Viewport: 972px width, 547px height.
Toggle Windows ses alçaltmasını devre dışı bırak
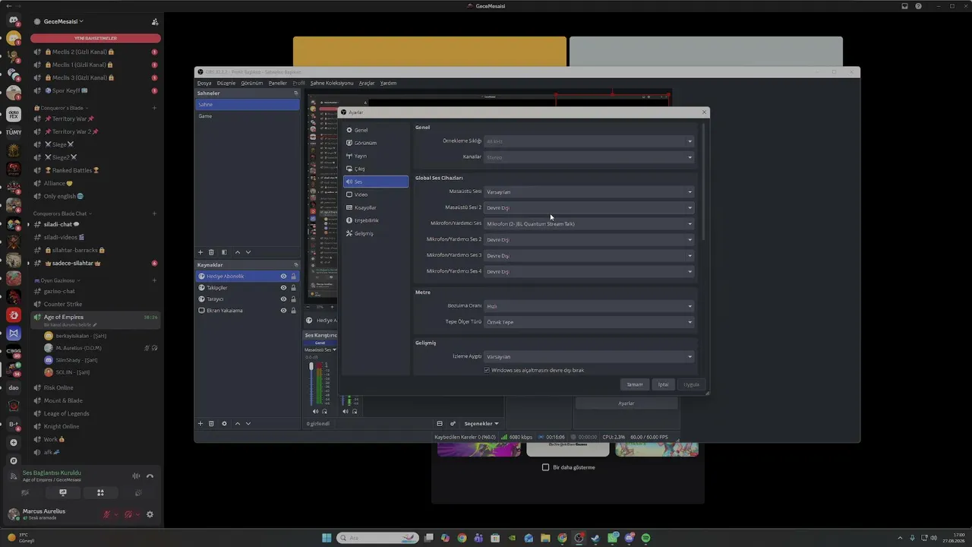487,370
